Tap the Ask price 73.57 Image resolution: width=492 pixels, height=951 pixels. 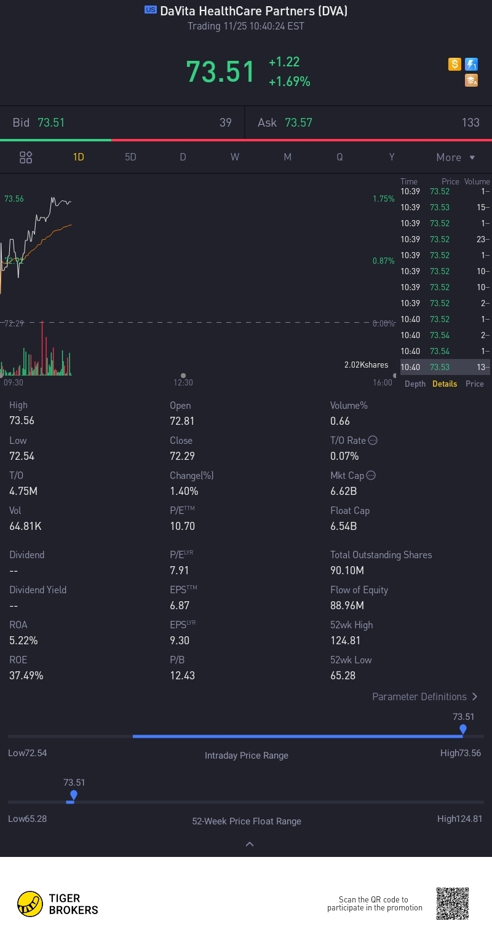pos(298,122)
